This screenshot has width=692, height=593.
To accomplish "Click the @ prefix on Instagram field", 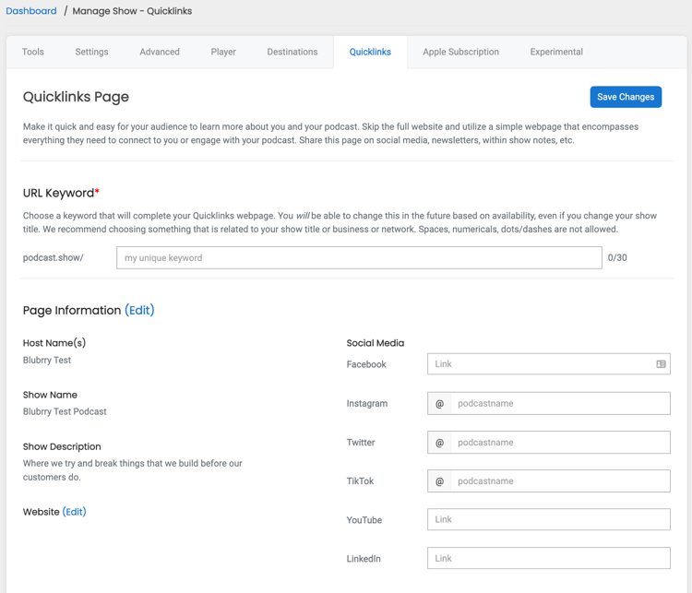I will [439, 403].
